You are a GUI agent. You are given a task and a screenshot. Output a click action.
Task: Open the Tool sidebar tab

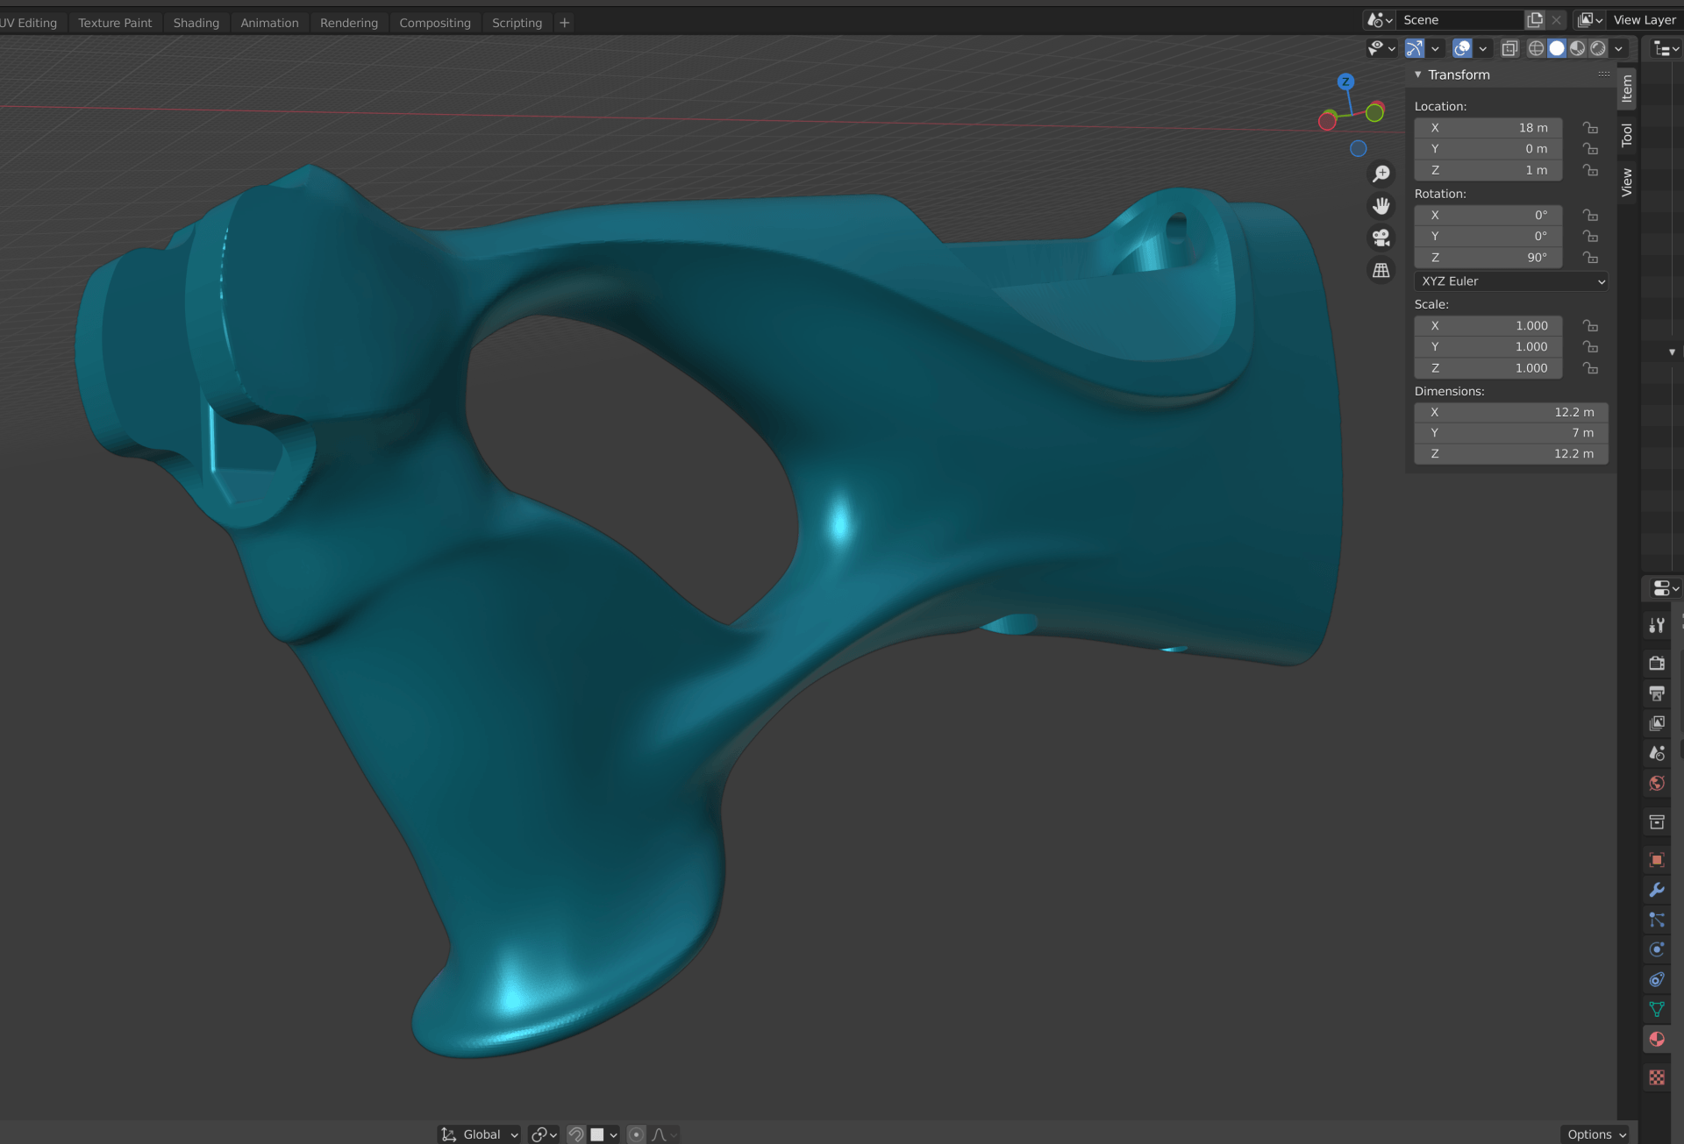(1627, 134)
